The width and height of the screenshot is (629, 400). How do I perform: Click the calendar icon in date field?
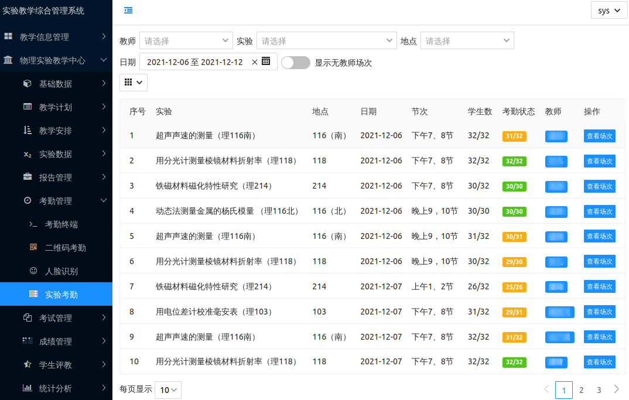pos(266,61)
